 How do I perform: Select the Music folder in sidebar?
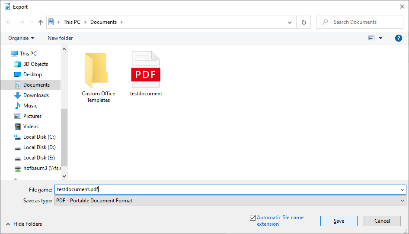pos(30,106)
